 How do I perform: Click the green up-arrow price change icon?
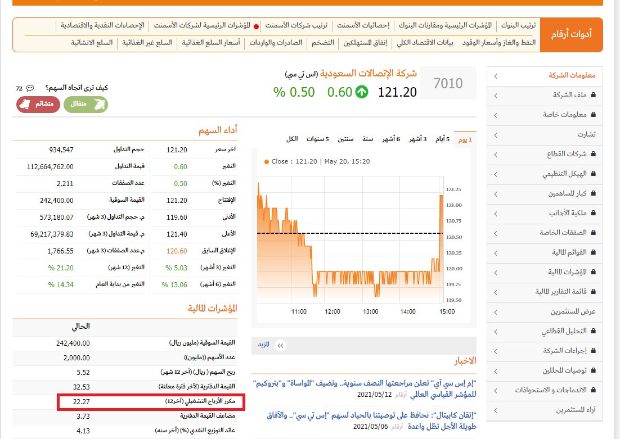pos(361,92)
